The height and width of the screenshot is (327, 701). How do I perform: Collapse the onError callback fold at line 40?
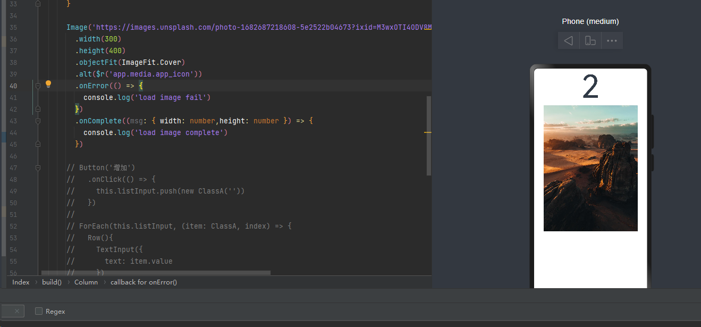(38, 86)
